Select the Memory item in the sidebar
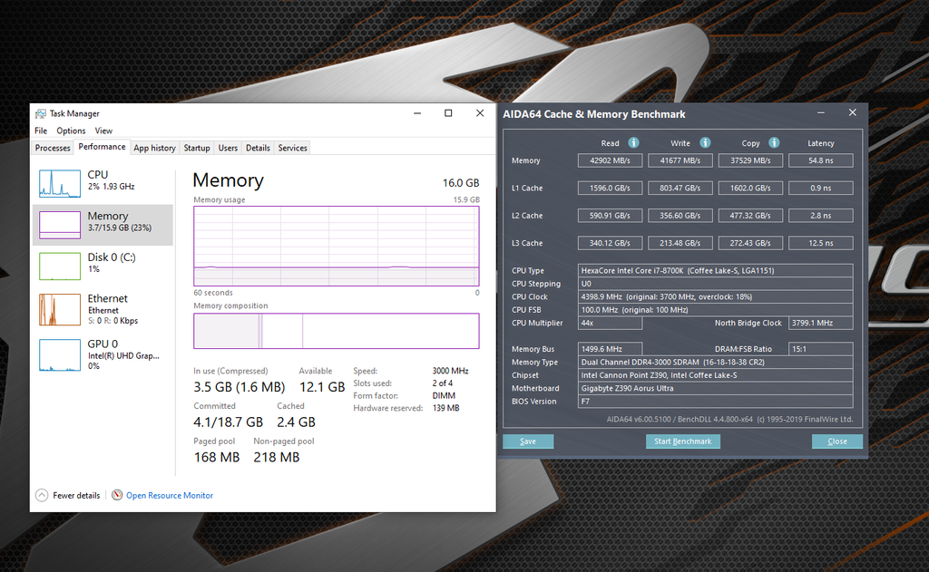The height and width of the screenshot is (572, 929). click(x=103, y=225)
